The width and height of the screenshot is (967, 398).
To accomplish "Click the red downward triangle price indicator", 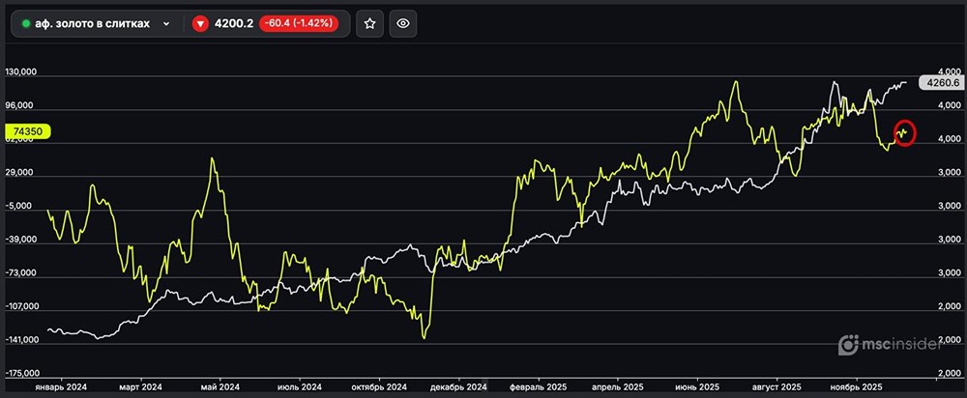I will 200,24.
